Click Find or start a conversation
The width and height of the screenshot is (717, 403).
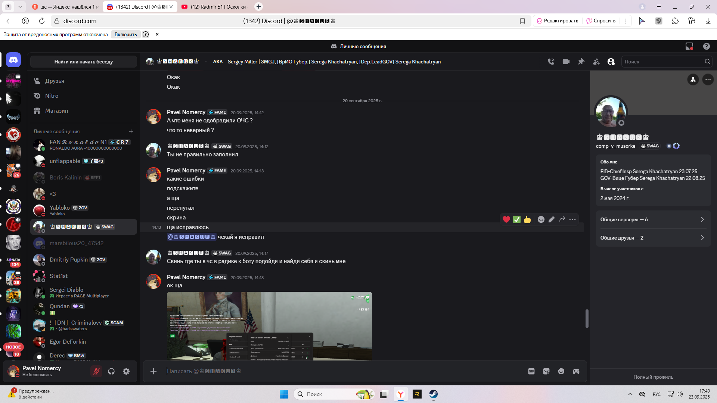pos(84,62)
